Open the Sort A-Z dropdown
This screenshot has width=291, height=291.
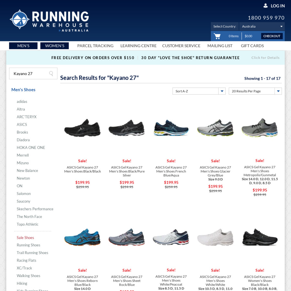(199, 91)
